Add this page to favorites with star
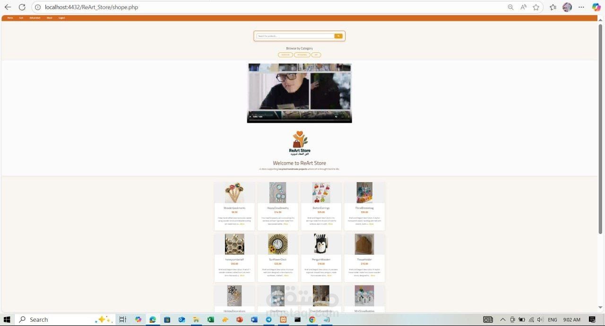Viewport: 605px width, 326px height. [x=536, y=7]
